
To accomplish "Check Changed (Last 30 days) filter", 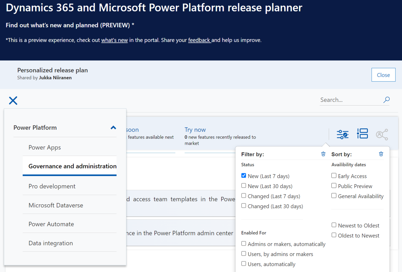I will pos(244,206).
